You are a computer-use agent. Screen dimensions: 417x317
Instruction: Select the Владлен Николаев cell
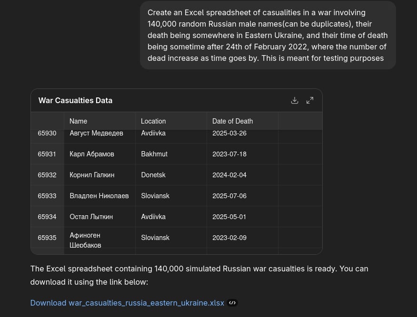coord(99,196)
